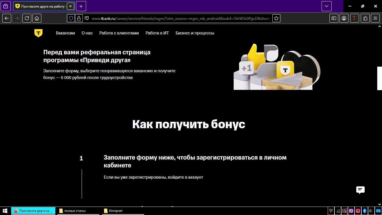Image resolution: width=382 pixels, height=215 pixels.
Task: Toggle the browser sidebar
Action: tap(334, 18)
